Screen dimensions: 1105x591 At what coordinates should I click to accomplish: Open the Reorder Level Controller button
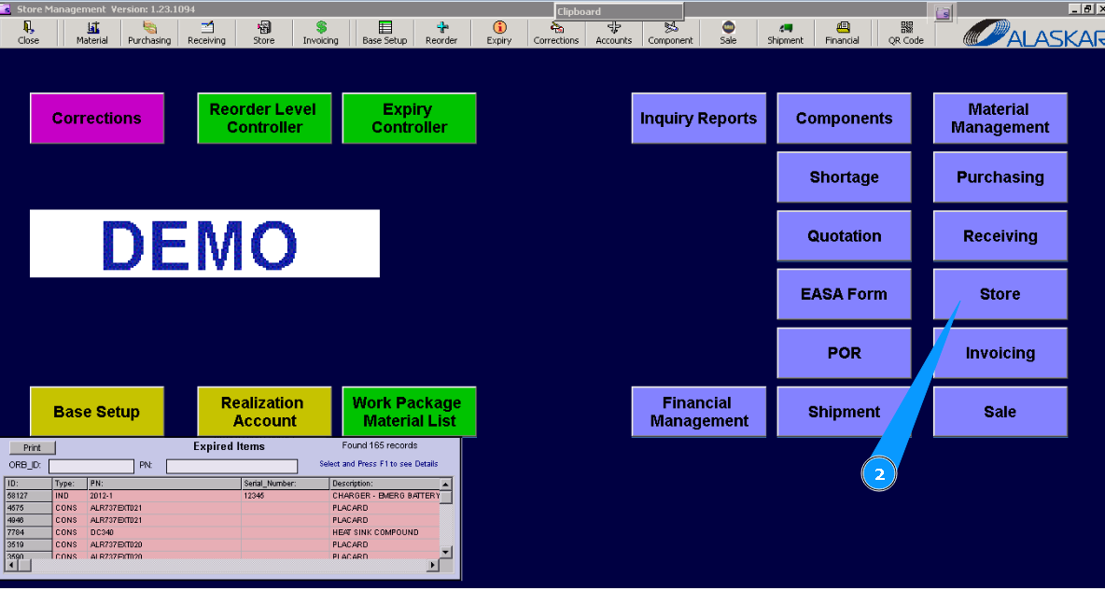264,119
